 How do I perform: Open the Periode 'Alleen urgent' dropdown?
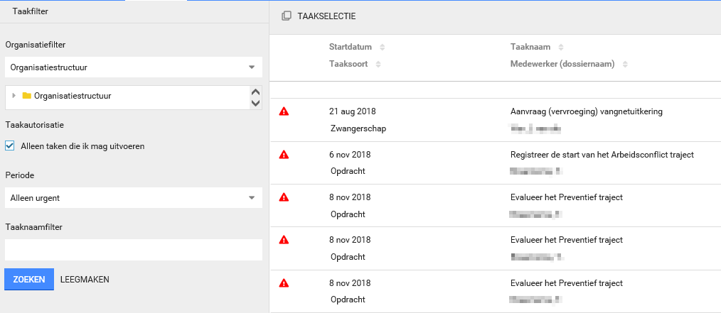(251, 198)
